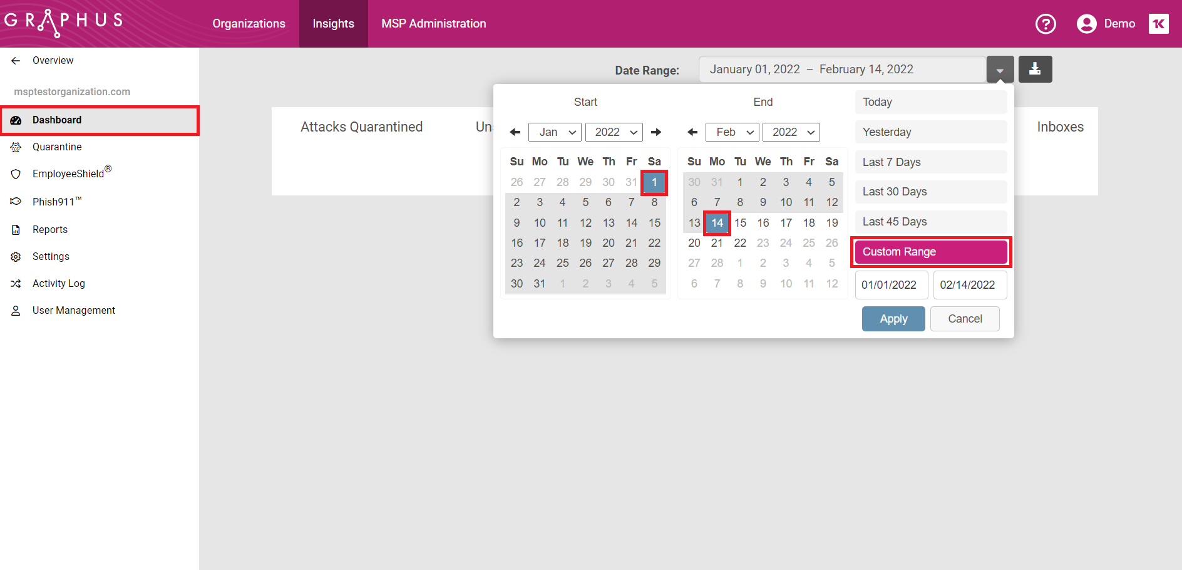
Task: Open the End calendar Feb month dropdown
Action: tap(732, 132)
